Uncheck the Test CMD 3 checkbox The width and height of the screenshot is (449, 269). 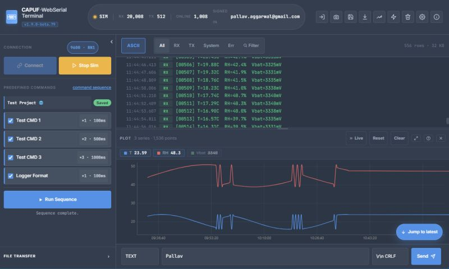(x=11, y=157)
